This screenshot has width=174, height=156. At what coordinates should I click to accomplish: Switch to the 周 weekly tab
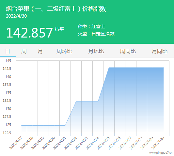pyautogui.click(x=24, y=51)
